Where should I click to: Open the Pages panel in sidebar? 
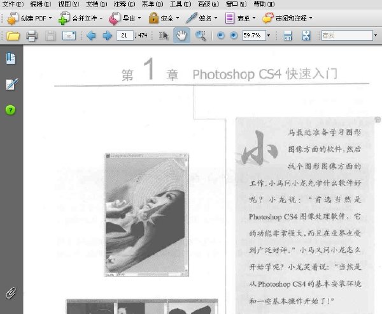click(x=11, y=58)
